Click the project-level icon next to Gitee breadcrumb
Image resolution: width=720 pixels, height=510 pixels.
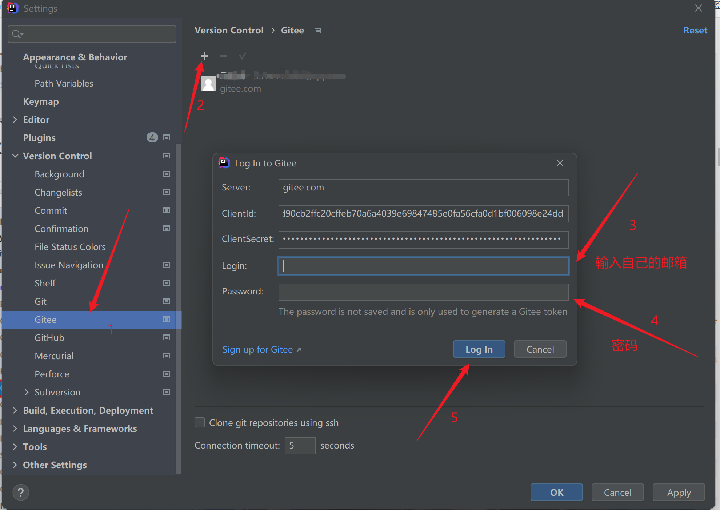pyautogui.click(x=318, y=31)
